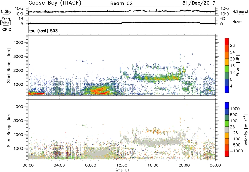Click the 'Velocity [m s-1]' colorbar title
The image size is (249, 172).
(x=246, y=129)
